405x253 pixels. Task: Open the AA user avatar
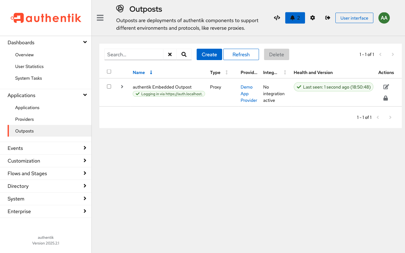pos(384,18)
